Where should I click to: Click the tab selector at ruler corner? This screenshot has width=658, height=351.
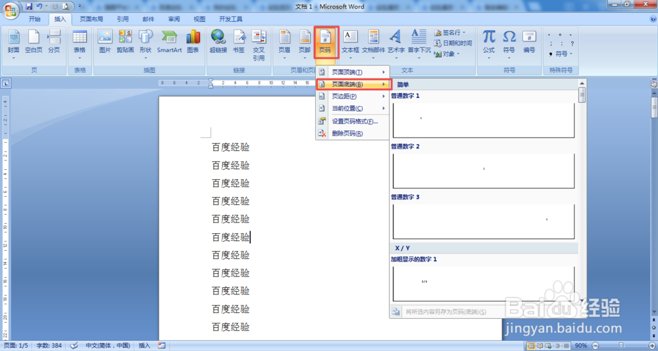click(x=5, y=84)
